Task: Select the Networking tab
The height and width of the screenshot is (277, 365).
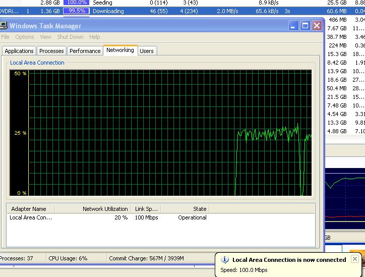Action: [x=120, y=50]
